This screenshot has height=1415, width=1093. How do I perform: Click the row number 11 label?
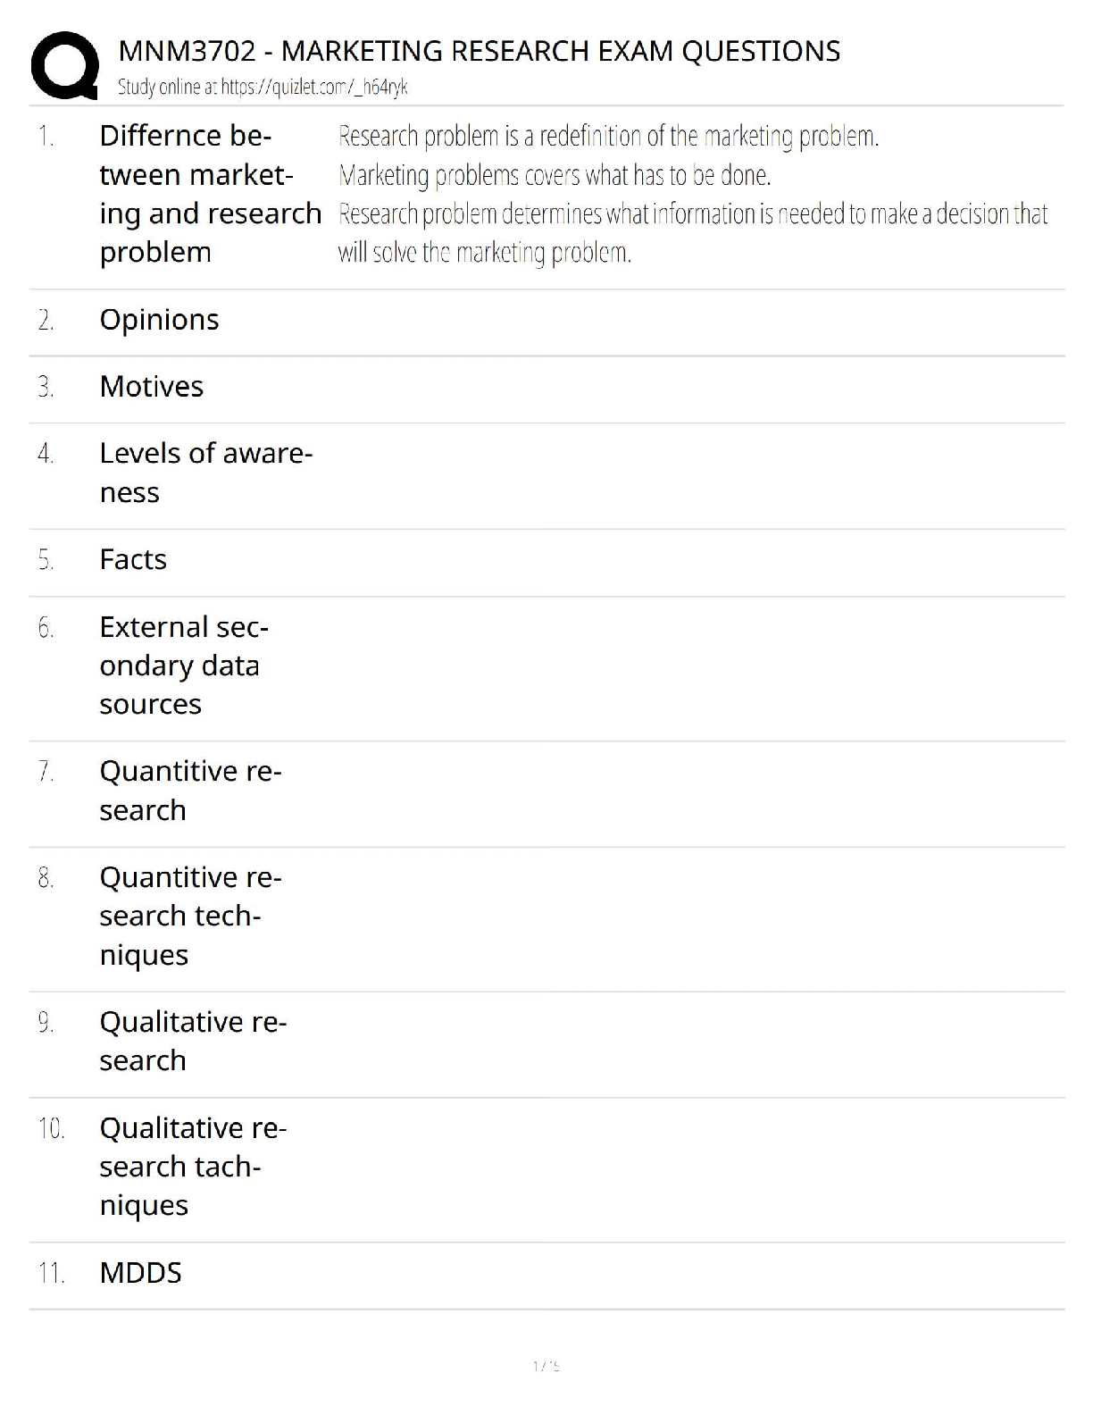tap(51, 1273)
